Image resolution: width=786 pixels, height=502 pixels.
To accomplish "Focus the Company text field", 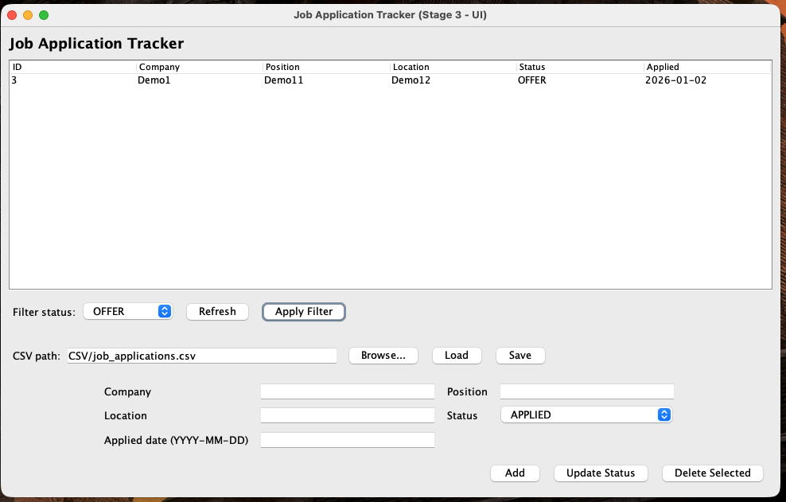I will click(x=348, y=391).
